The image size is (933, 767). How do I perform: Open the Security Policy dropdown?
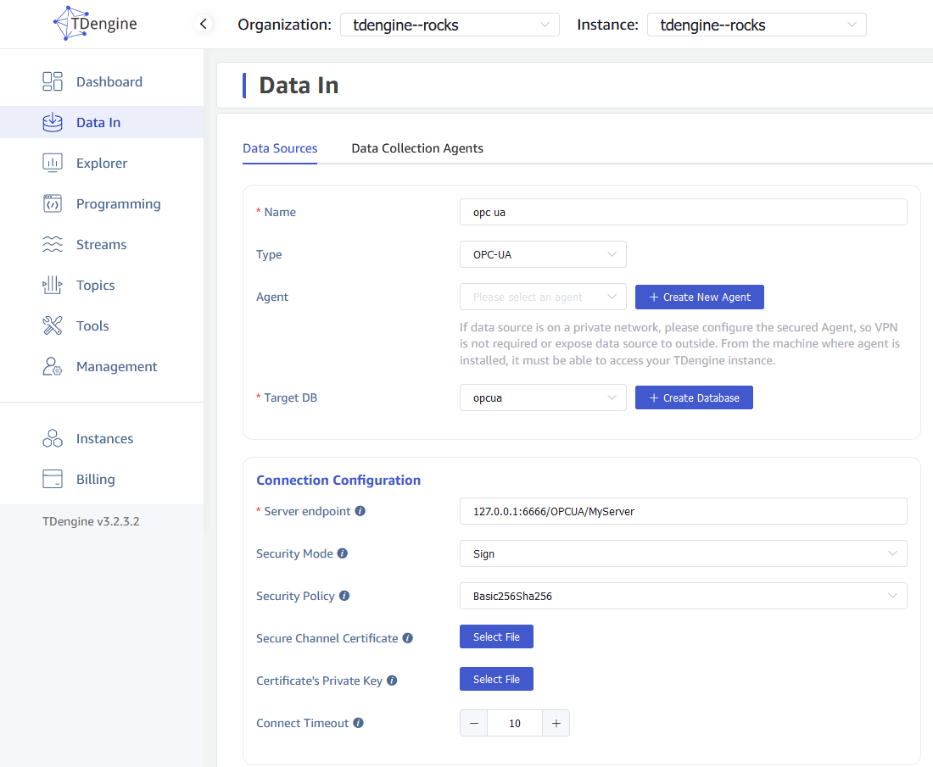click(x=683, y=596)
